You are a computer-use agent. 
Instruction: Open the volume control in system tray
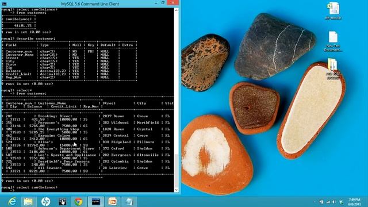tap(334, 202)
